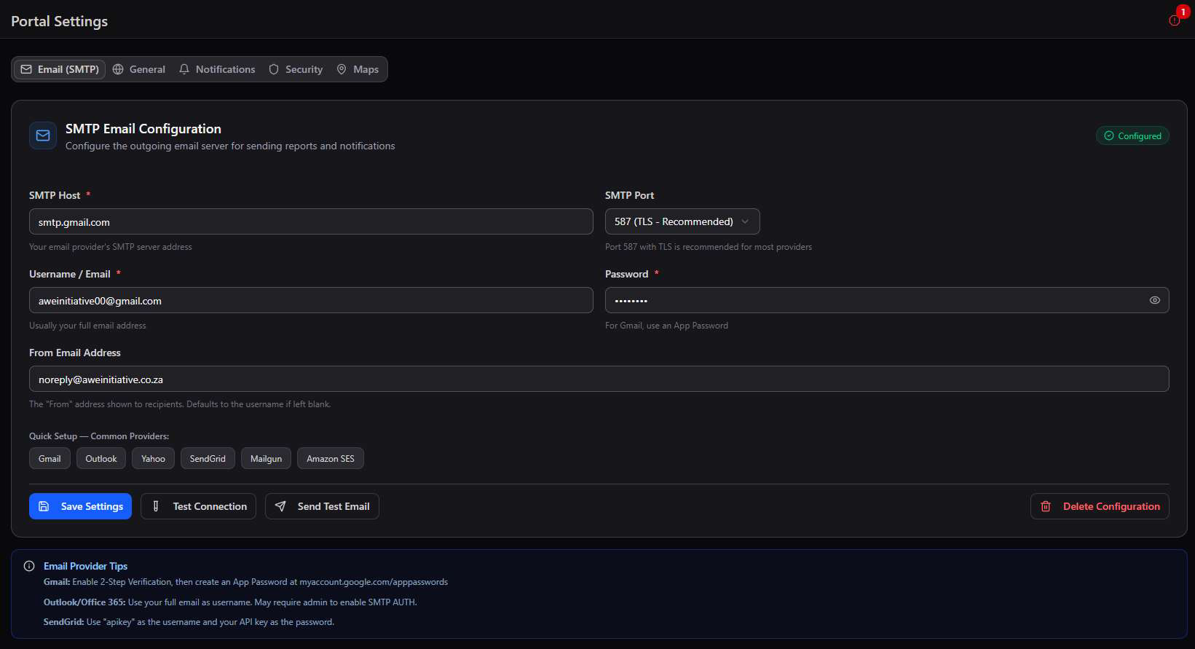
Task: Click the red alert notification icon
Action: click(x=1174, y=20)
